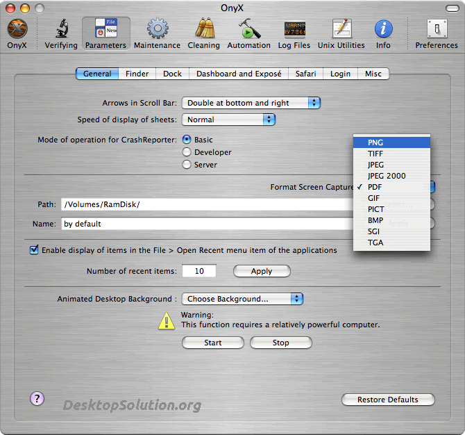This screenshot has height=435, width=465.
Task: Open the Automation toolbar icon
Action: (248, 30)
